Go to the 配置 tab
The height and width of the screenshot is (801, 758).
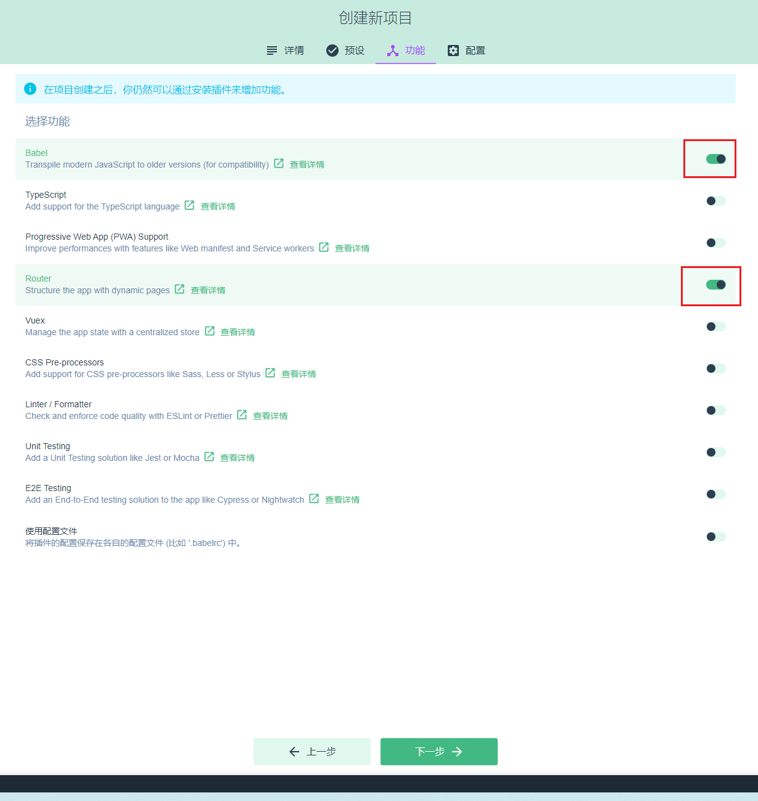click(x=466, y=51)
